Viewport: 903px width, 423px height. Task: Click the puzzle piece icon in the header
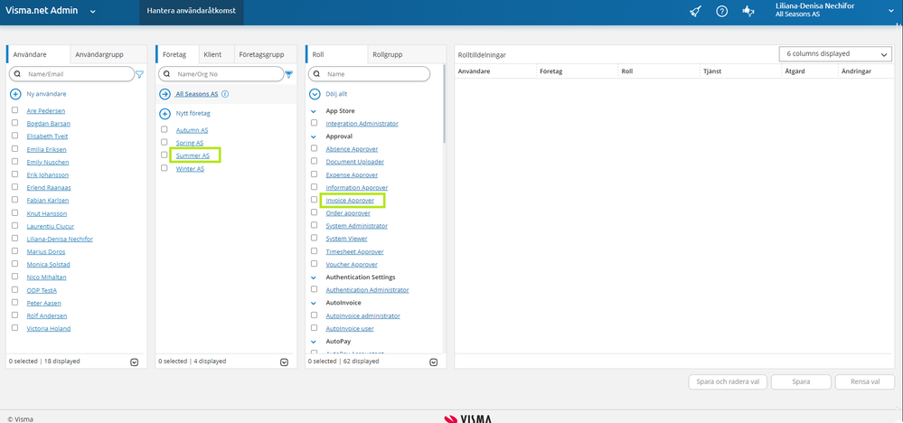coord(748,12)
